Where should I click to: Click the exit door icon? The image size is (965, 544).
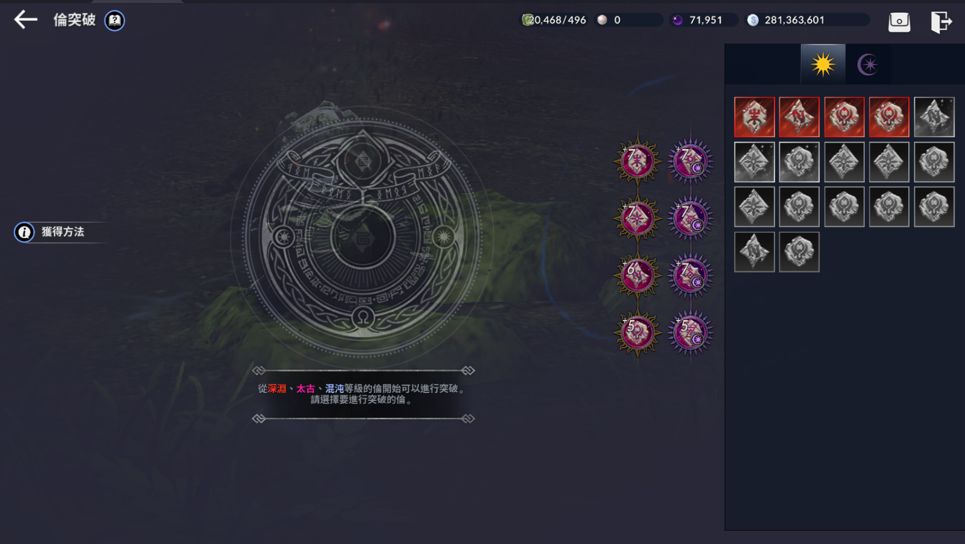[x=941, y=22]
